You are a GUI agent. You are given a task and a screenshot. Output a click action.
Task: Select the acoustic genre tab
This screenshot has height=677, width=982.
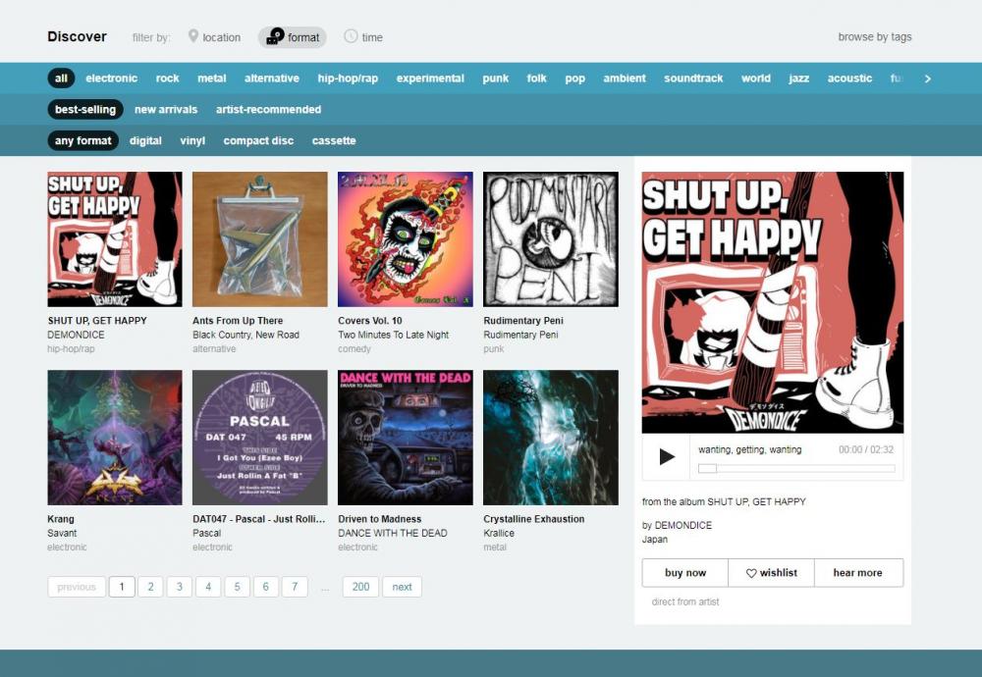(849, 78)
